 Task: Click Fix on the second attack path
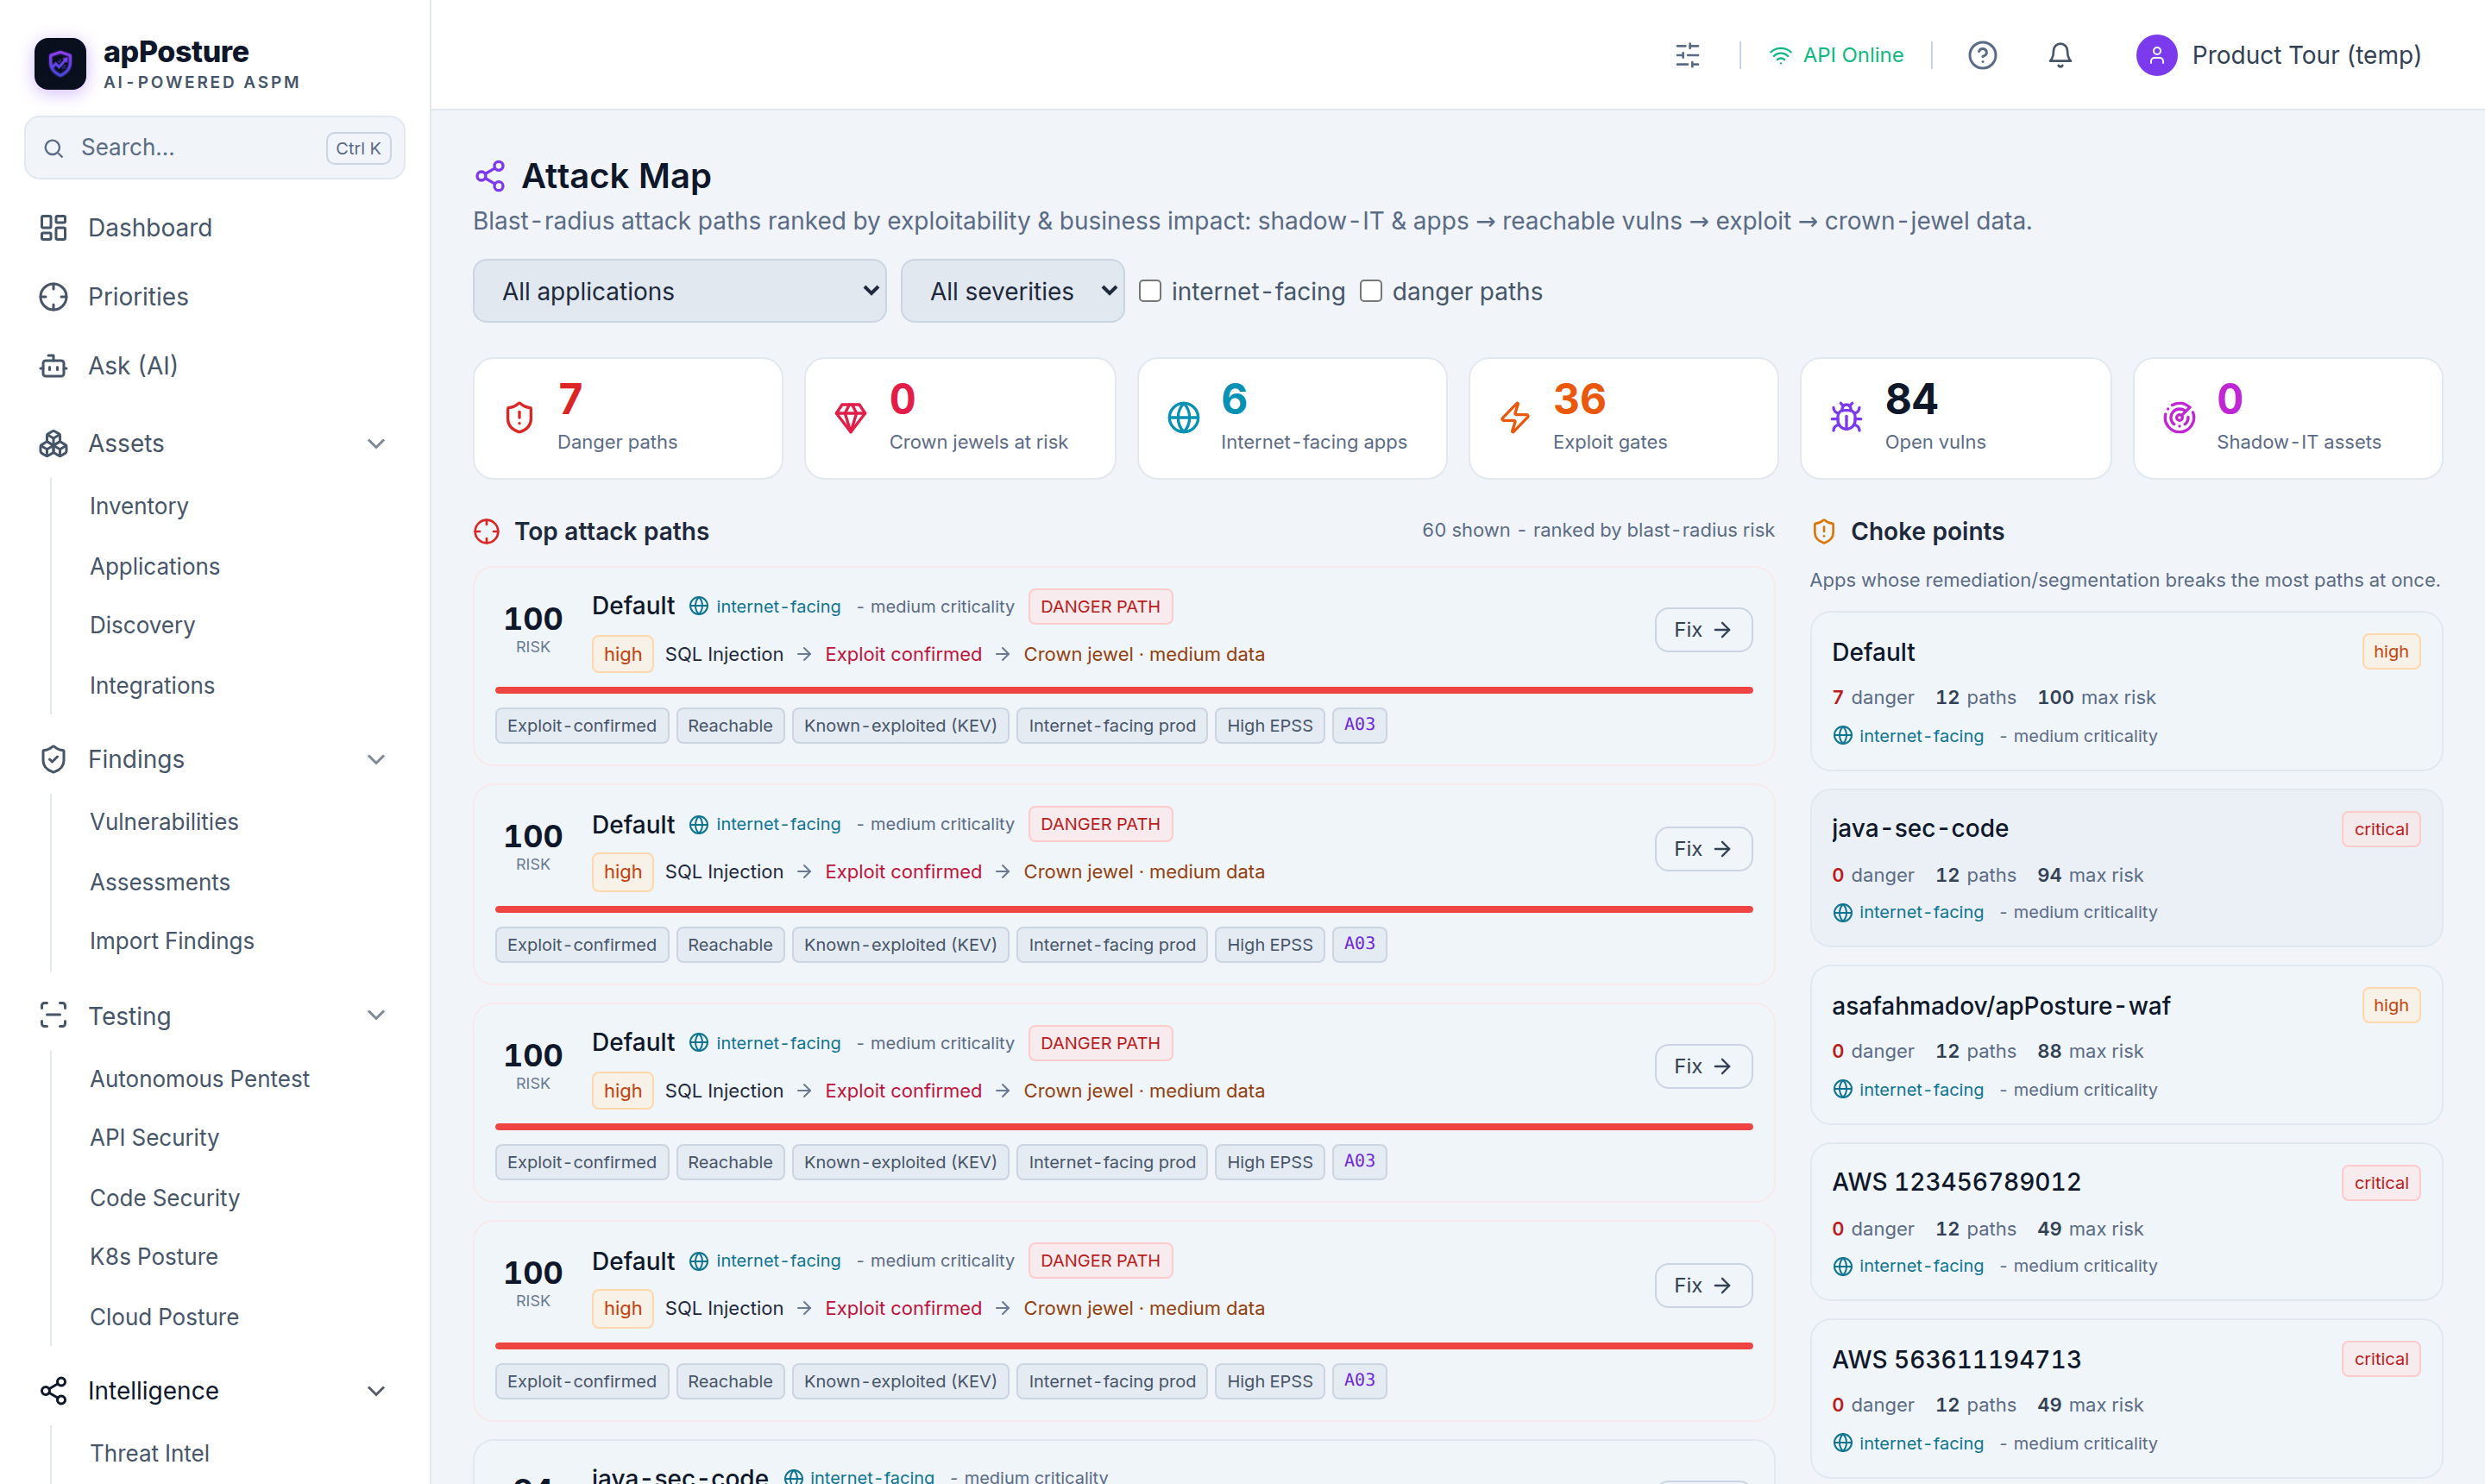[1703, 849]
